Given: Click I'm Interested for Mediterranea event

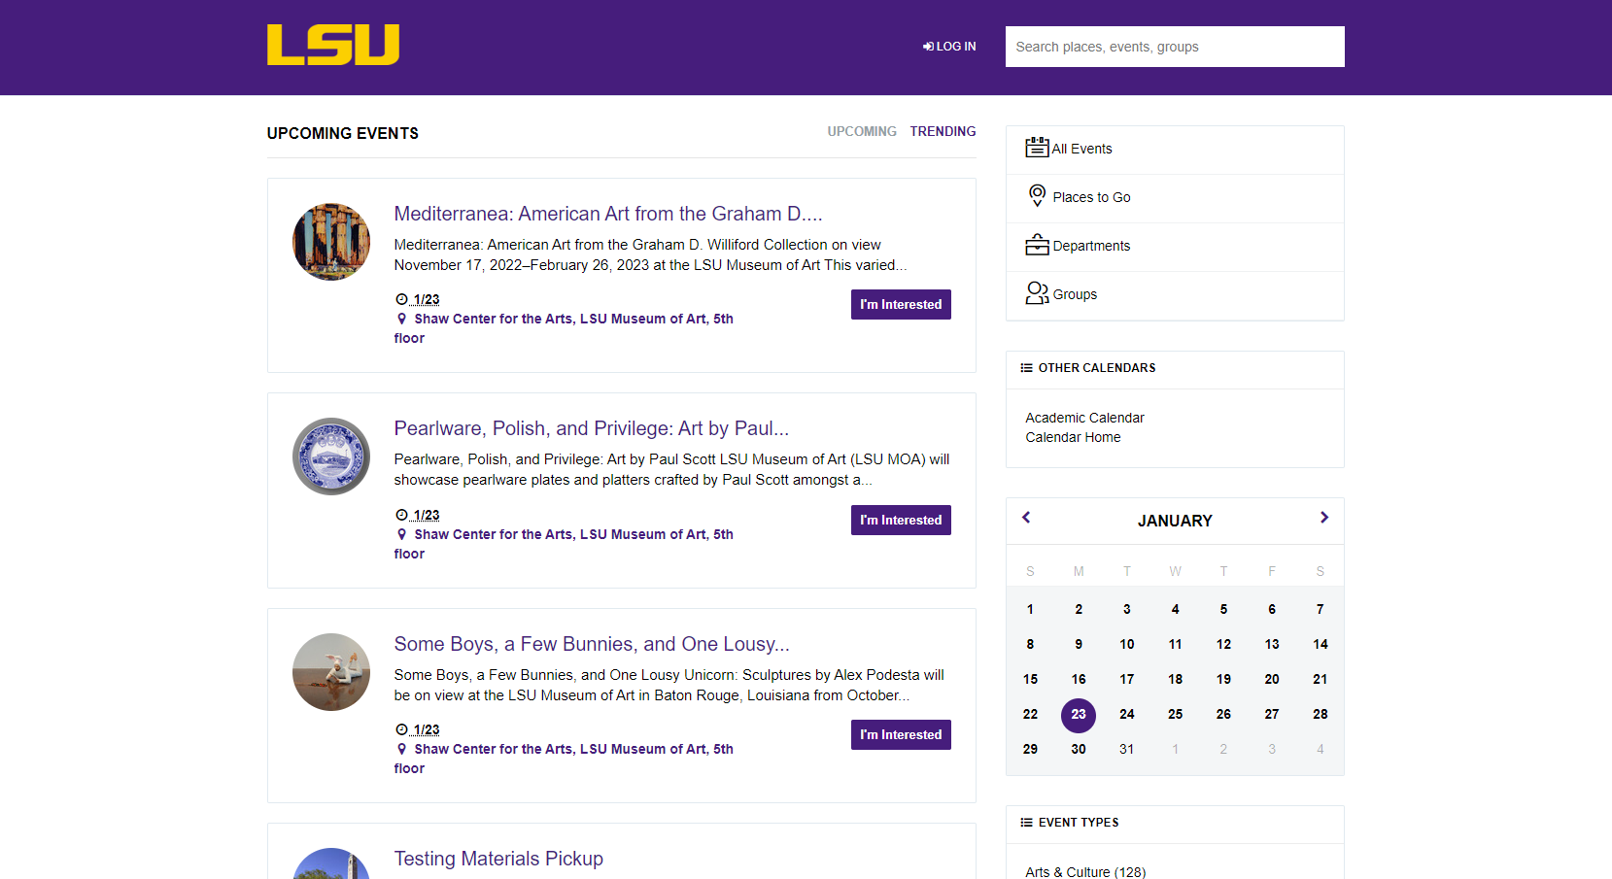Looking at the screenshot, I should tap(901, 305).
